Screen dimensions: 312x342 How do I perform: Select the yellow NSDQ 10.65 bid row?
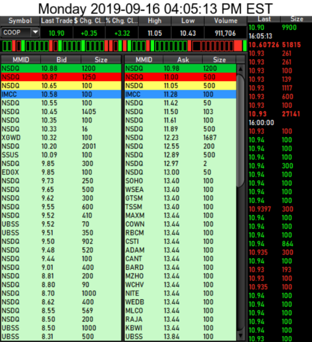[x=61, y=86]
